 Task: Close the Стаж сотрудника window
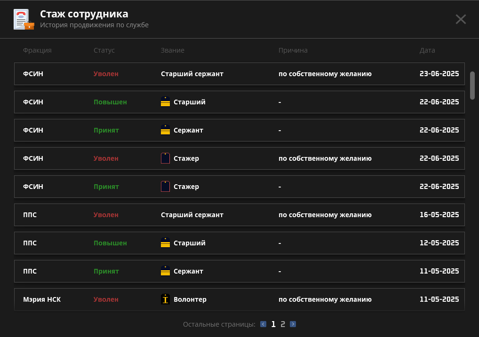pos(461,19)
